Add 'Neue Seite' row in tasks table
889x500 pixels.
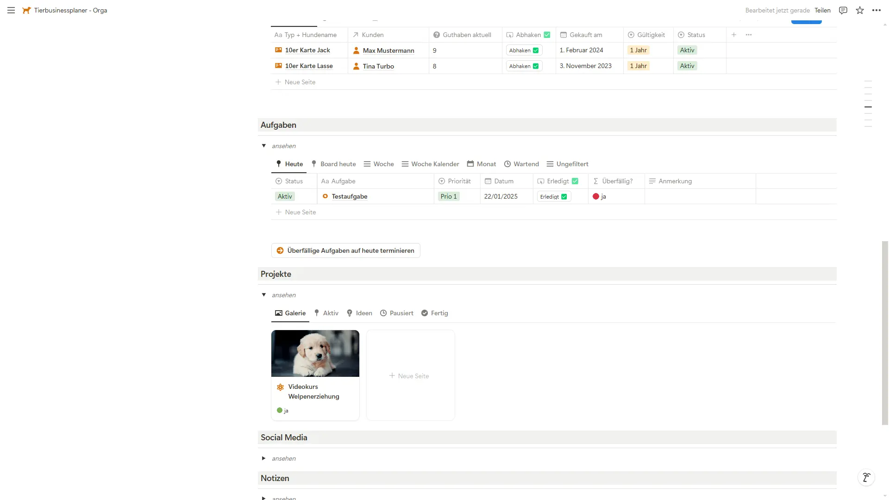[296, 212]
